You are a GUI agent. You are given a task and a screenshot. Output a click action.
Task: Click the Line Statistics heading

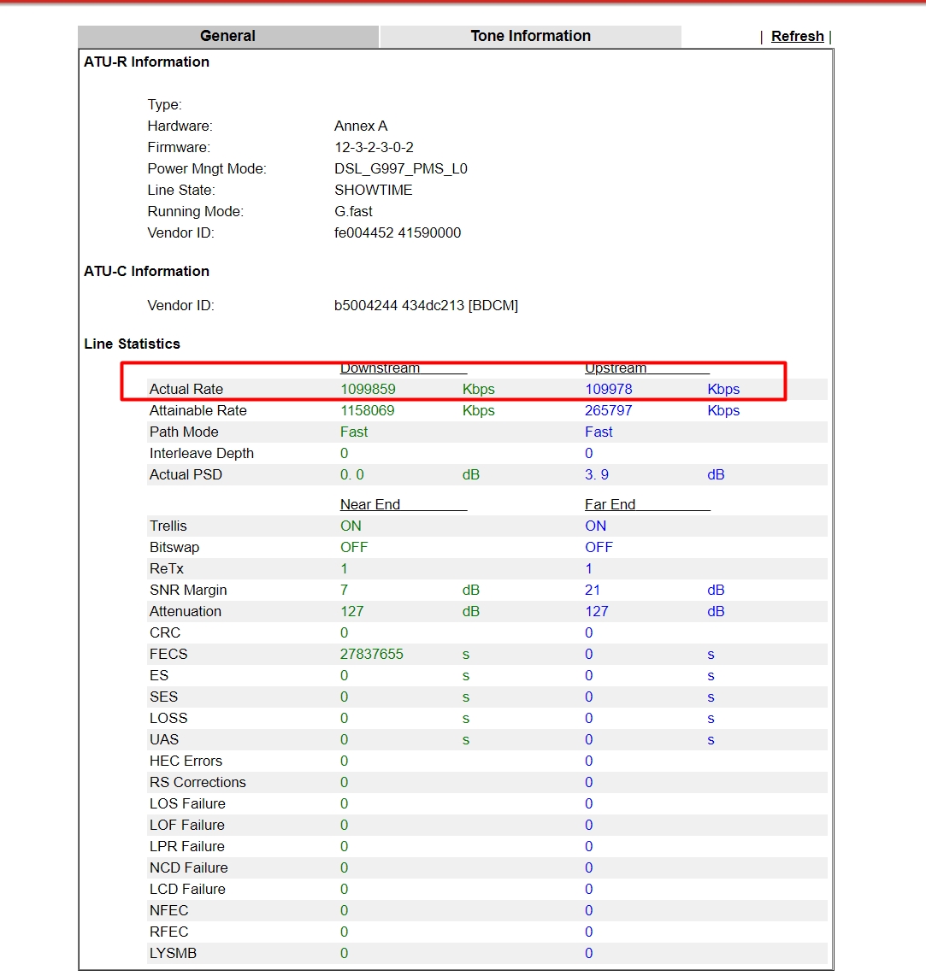click(x=132, y=344)
